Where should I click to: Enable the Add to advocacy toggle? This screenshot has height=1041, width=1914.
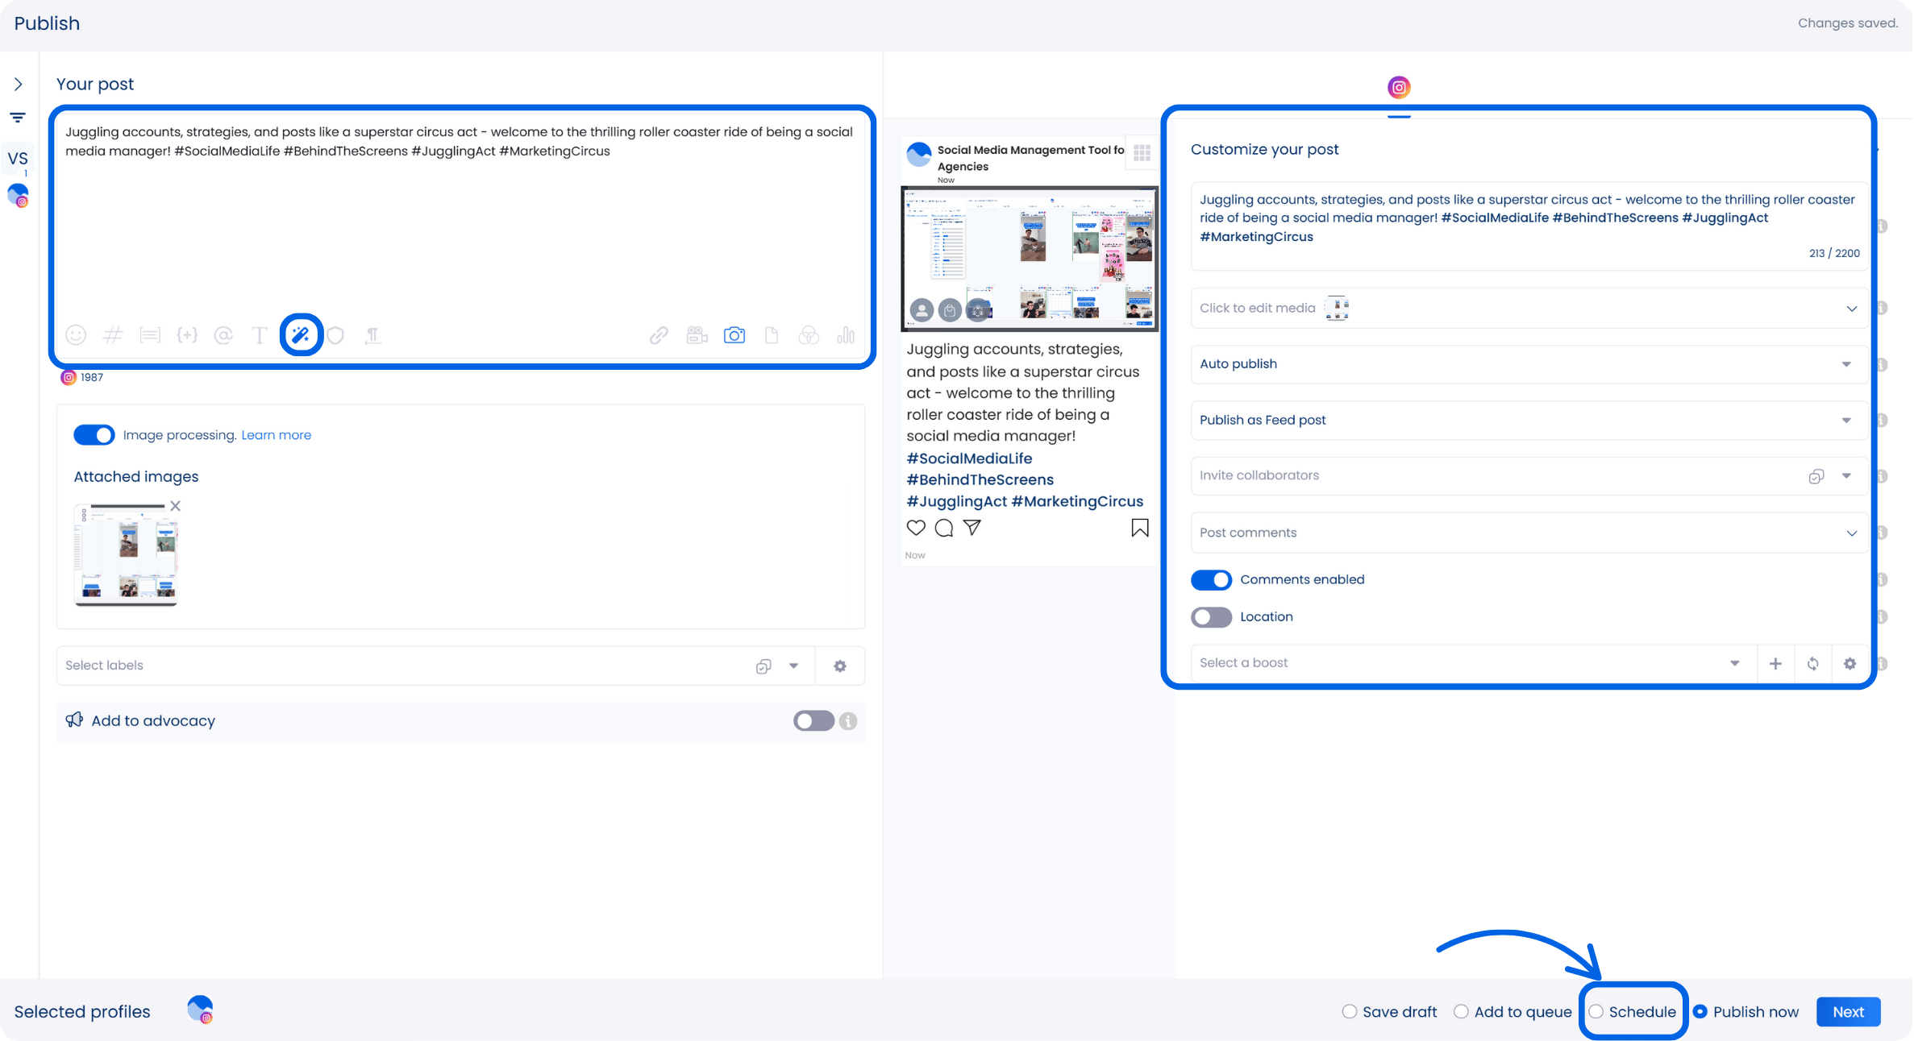(x=813, y=721)
